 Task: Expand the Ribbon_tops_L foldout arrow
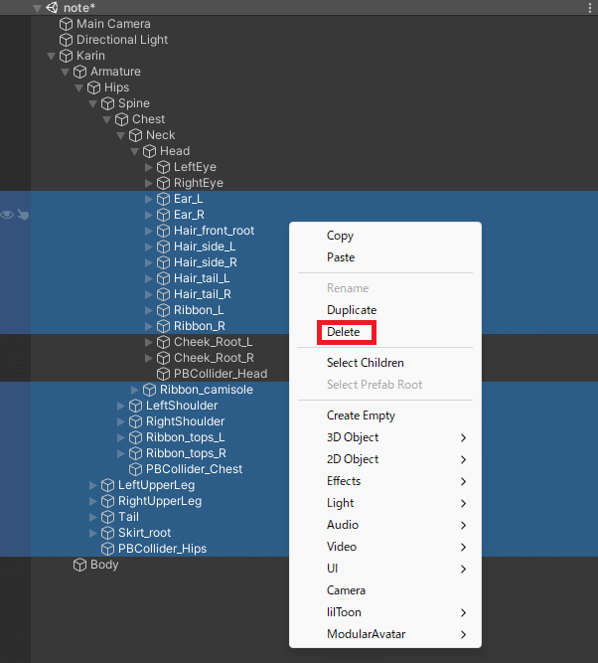tap(120, 437)
